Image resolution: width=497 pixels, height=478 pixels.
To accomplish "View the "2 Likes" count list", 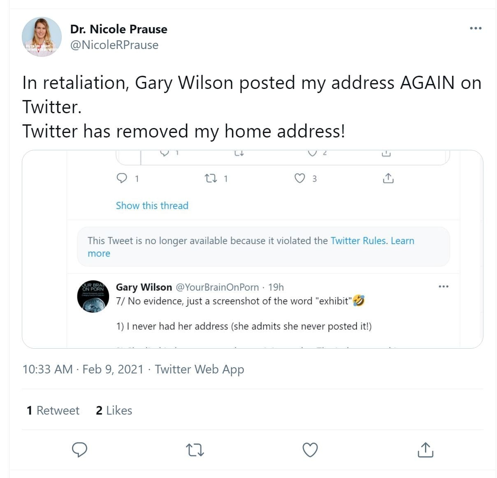I will pyautogui.click(x=114, y=410).
